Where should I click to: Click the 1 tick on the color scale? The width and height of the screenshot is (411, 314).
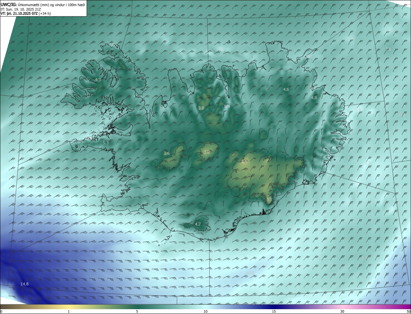pos(69,311)
